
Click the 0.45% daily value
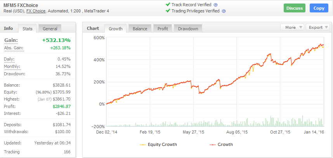[64, 59]
